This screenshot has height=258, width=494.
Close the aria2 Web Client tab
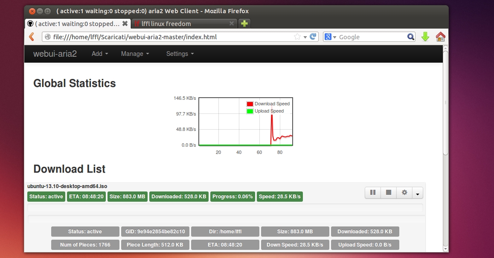[x=125, y=23]
